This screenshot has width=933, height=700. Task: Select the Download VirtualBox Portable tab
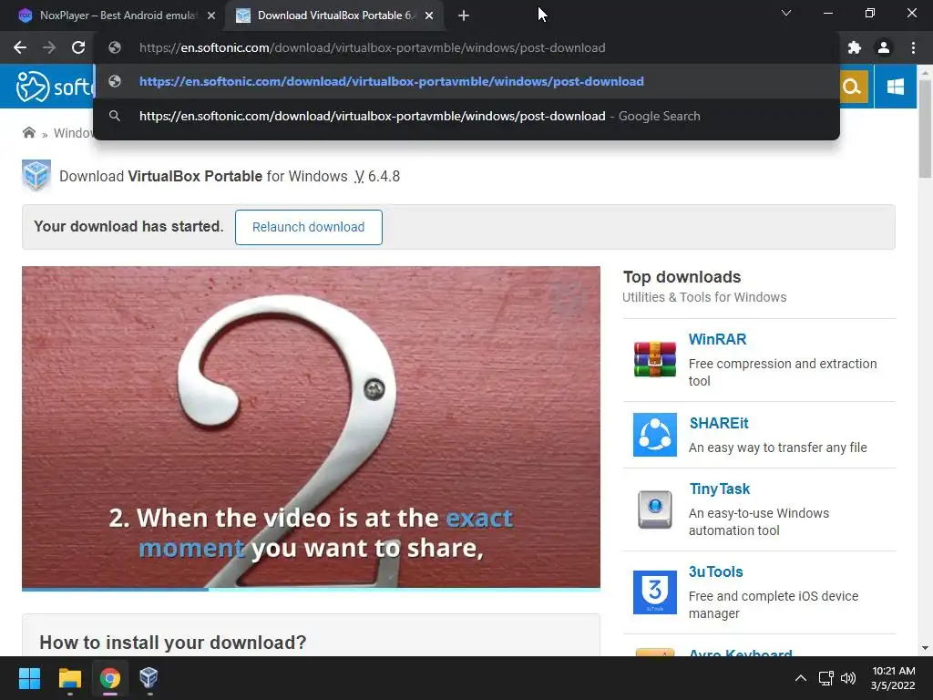coord(333,15)
